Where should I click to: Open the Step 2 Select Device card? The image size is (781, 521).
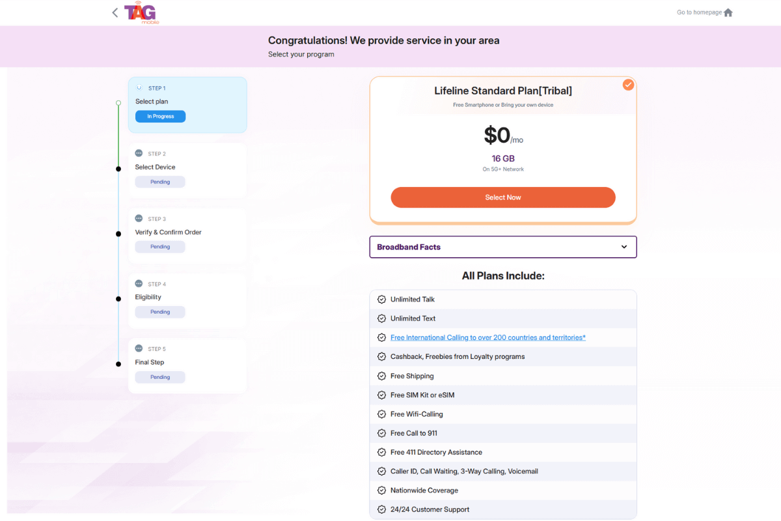[187, 170]
